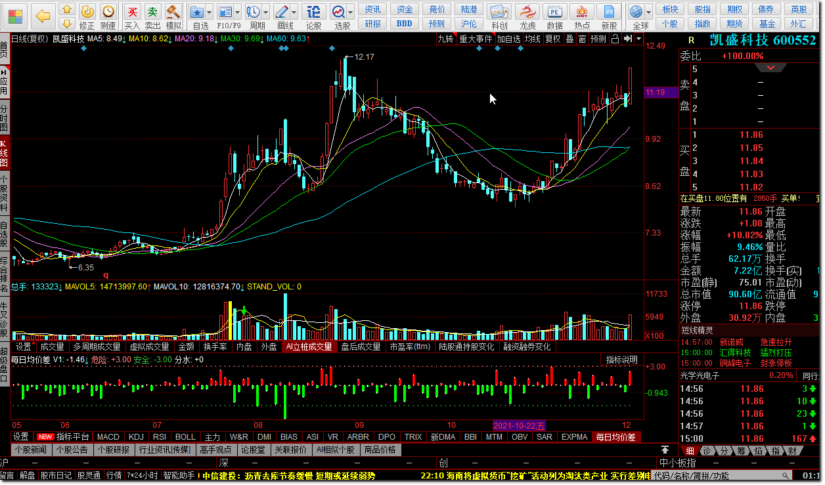Click the BBD button in toolbar

405,24
